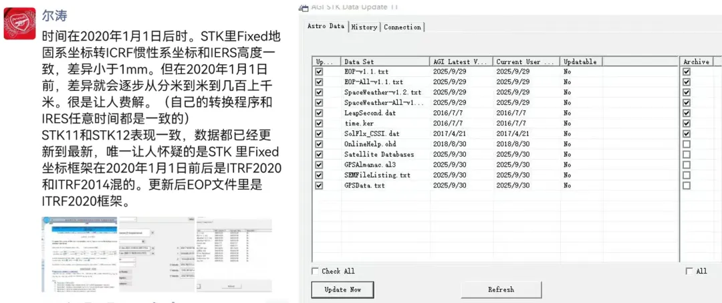The width and height of the screenshot is (722, 303).
Task: Select the Satellite Databases data set name
Action: [379, 155]
